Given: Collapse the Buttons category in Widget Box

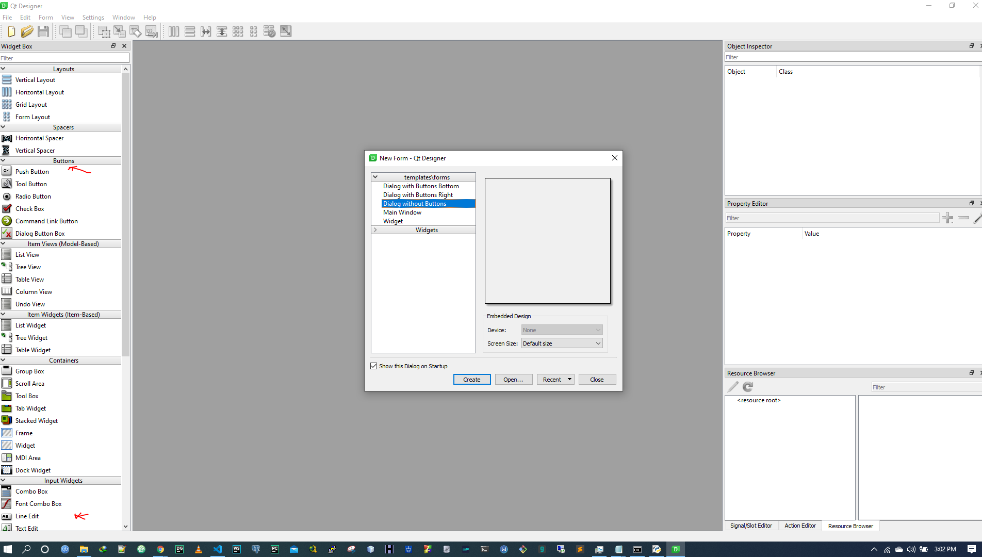Looking at the screenshot, I should 3,160.
